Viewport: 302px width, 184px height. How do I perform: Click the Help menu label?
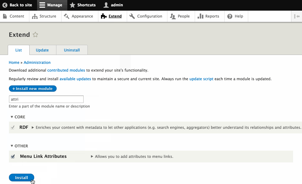[x=239, y=16]
